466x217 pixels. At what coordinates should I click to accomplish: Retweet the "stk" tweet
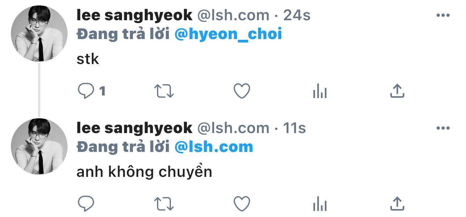click(x=164, y=91)
